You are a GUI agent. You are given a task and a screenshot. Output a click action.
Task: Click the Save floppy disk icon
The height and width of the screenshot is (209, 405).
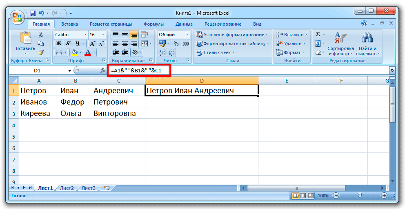pyautogui.click(x=33, y=13)
